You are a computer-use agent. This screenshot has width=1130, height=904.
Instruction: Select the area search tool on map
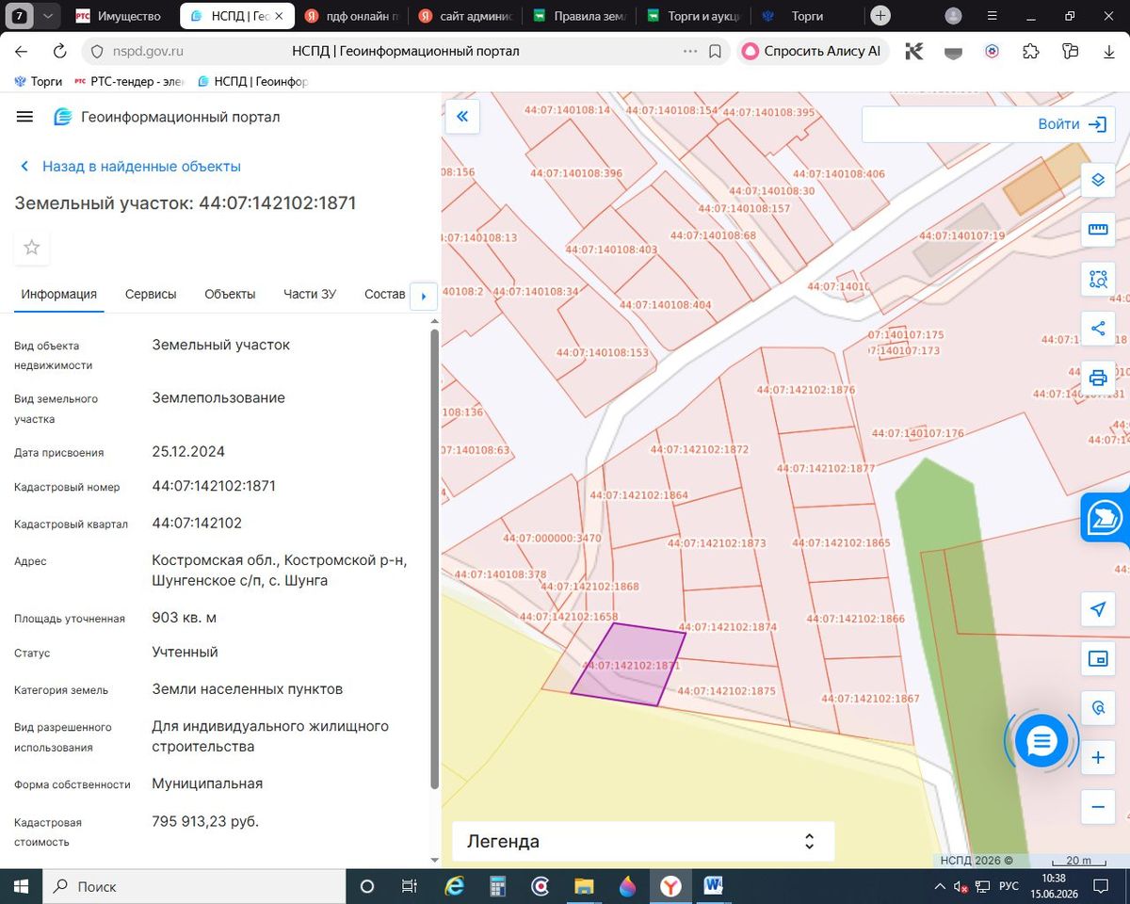1098,279
